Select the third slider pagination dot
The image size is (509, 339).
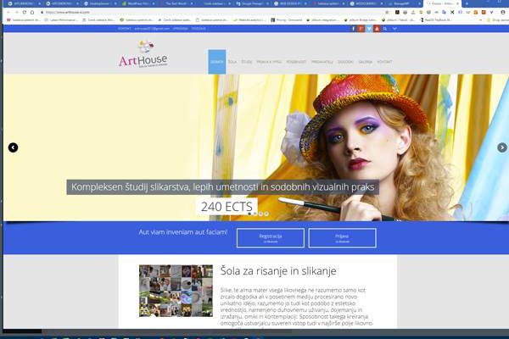pyautogui.click(x=260, y=214)
